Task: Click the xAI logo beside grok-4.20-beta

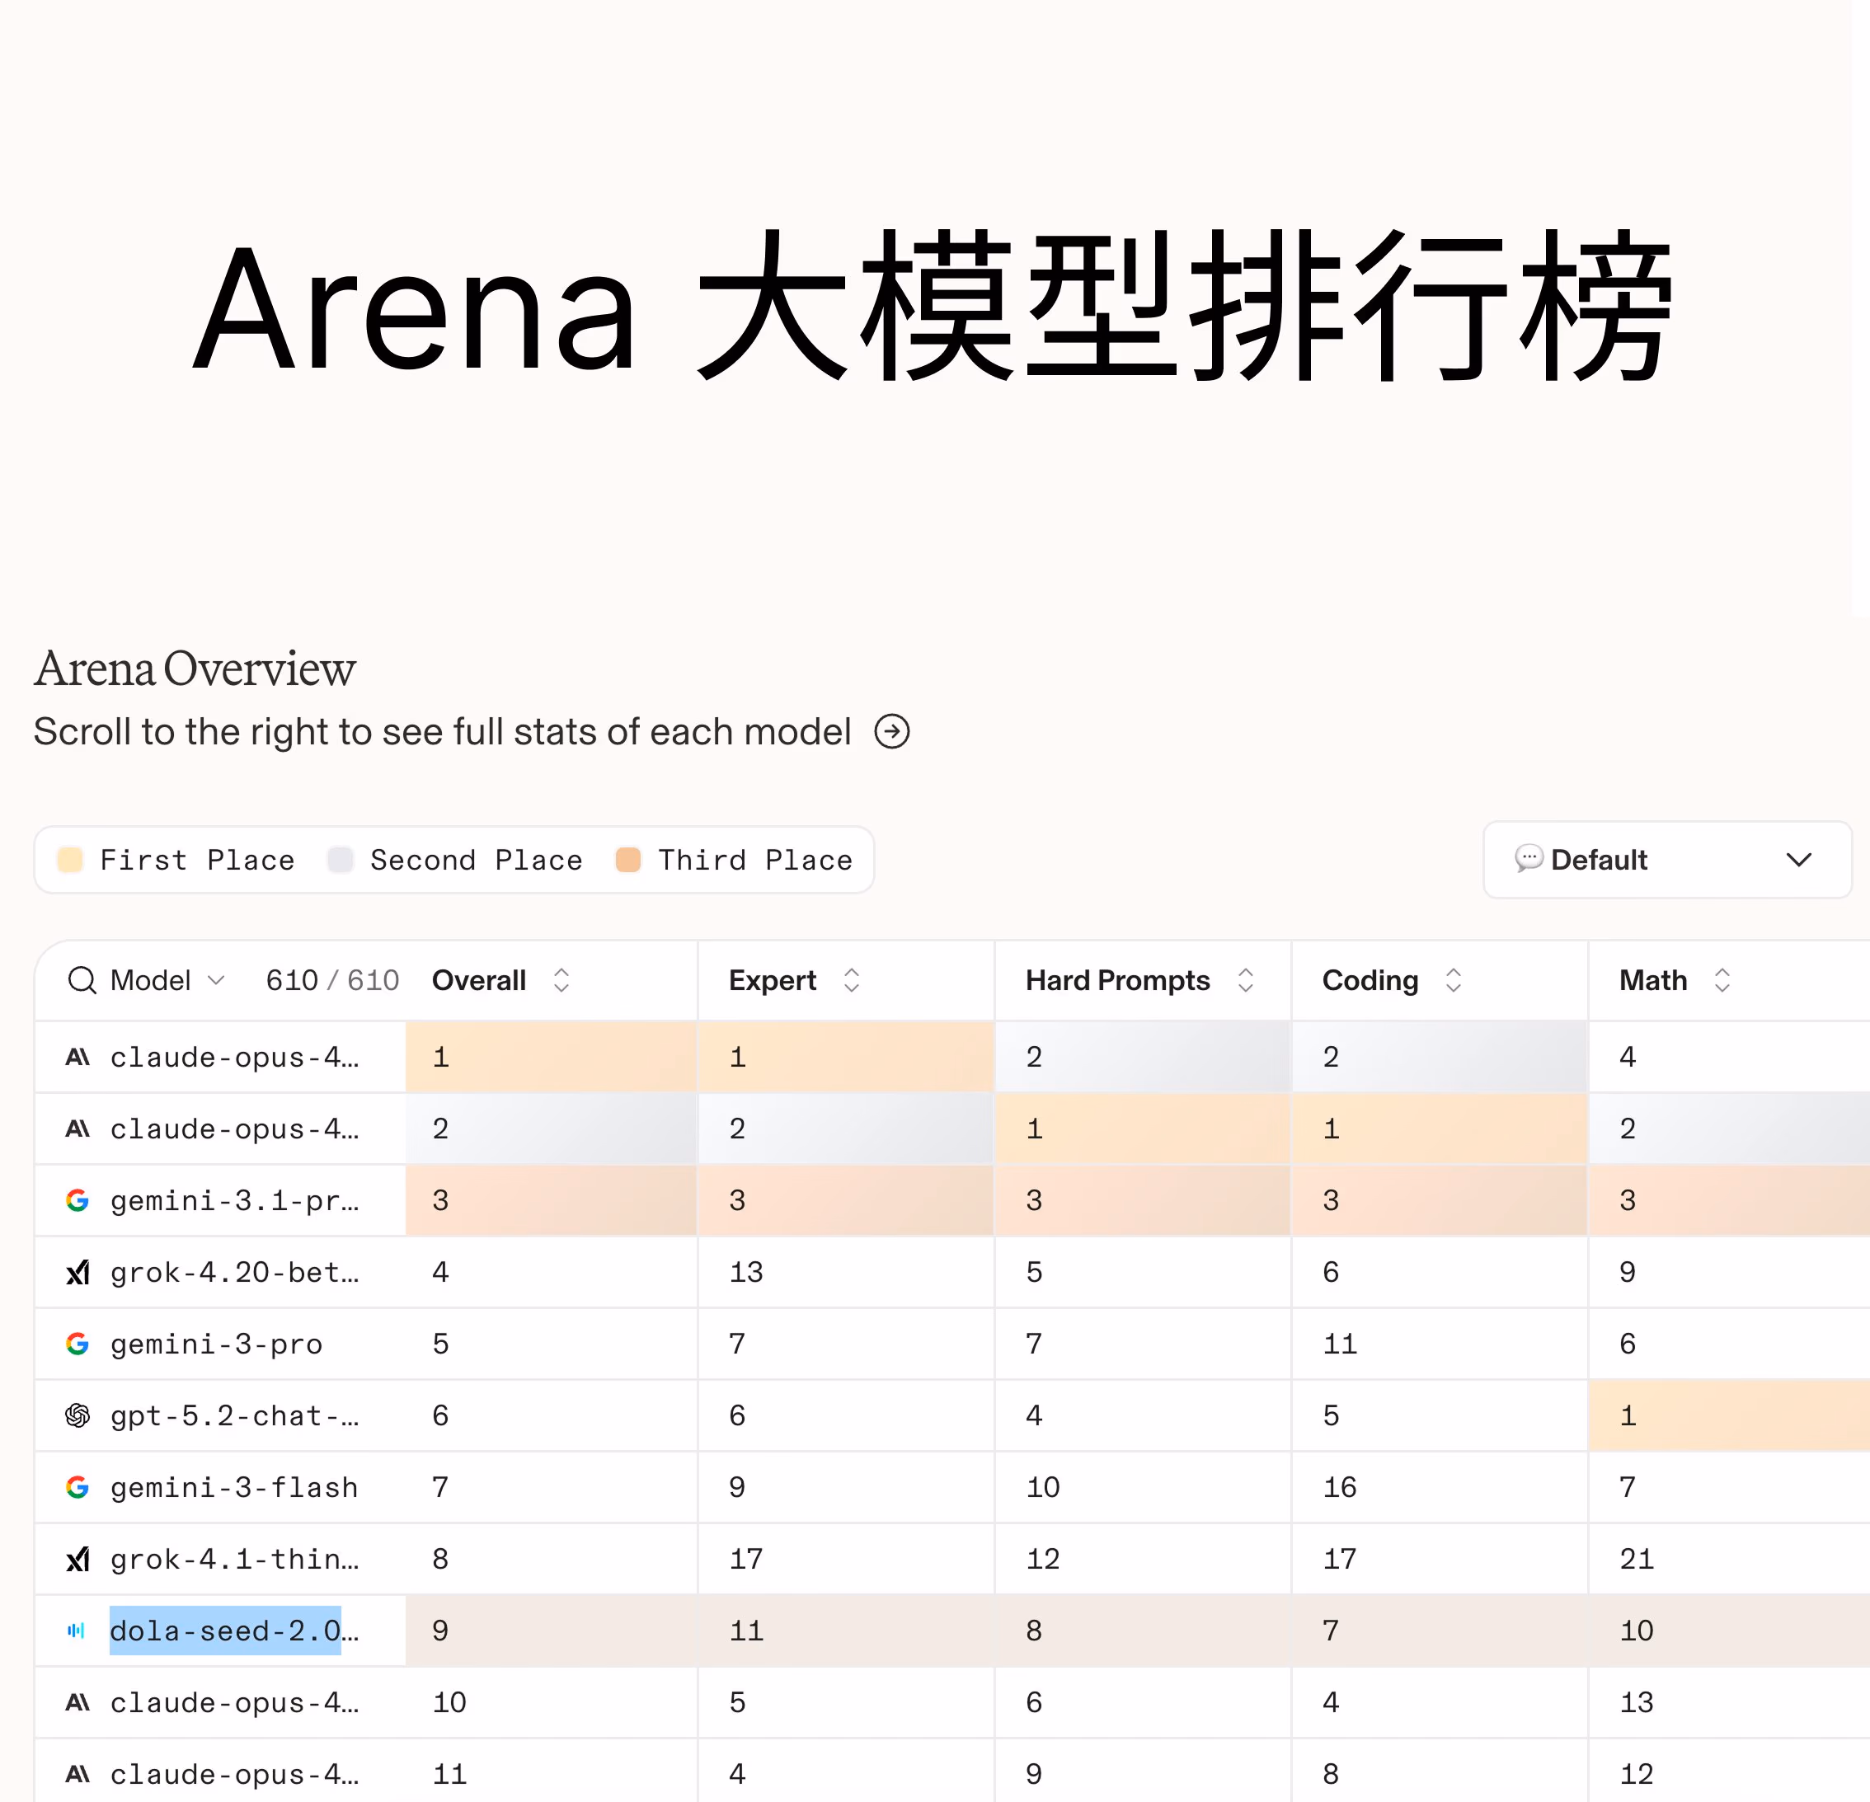Action: 77,1272
